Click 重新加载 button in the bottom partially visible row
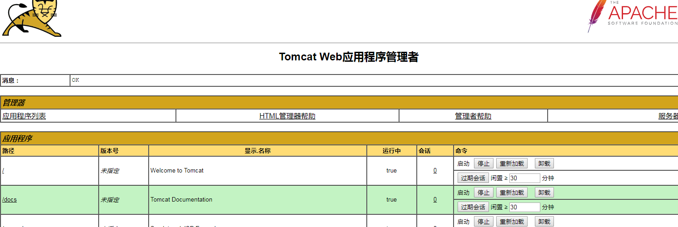678x227 pixels. pos(512,222)
